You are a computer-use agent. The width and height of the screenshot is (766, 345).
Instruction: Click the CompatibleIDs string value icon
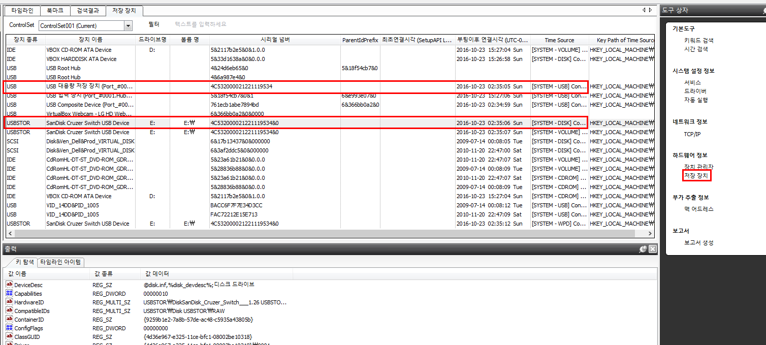tap(9, 311)
